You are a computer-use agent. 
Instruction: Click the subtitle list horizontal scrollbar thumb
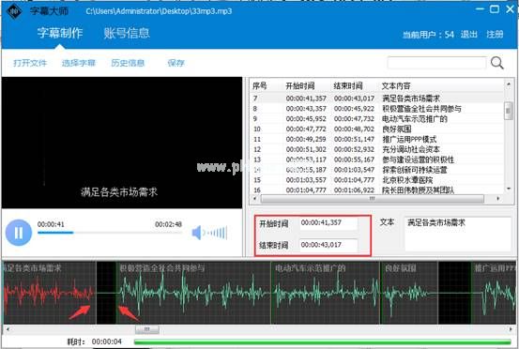373,199
